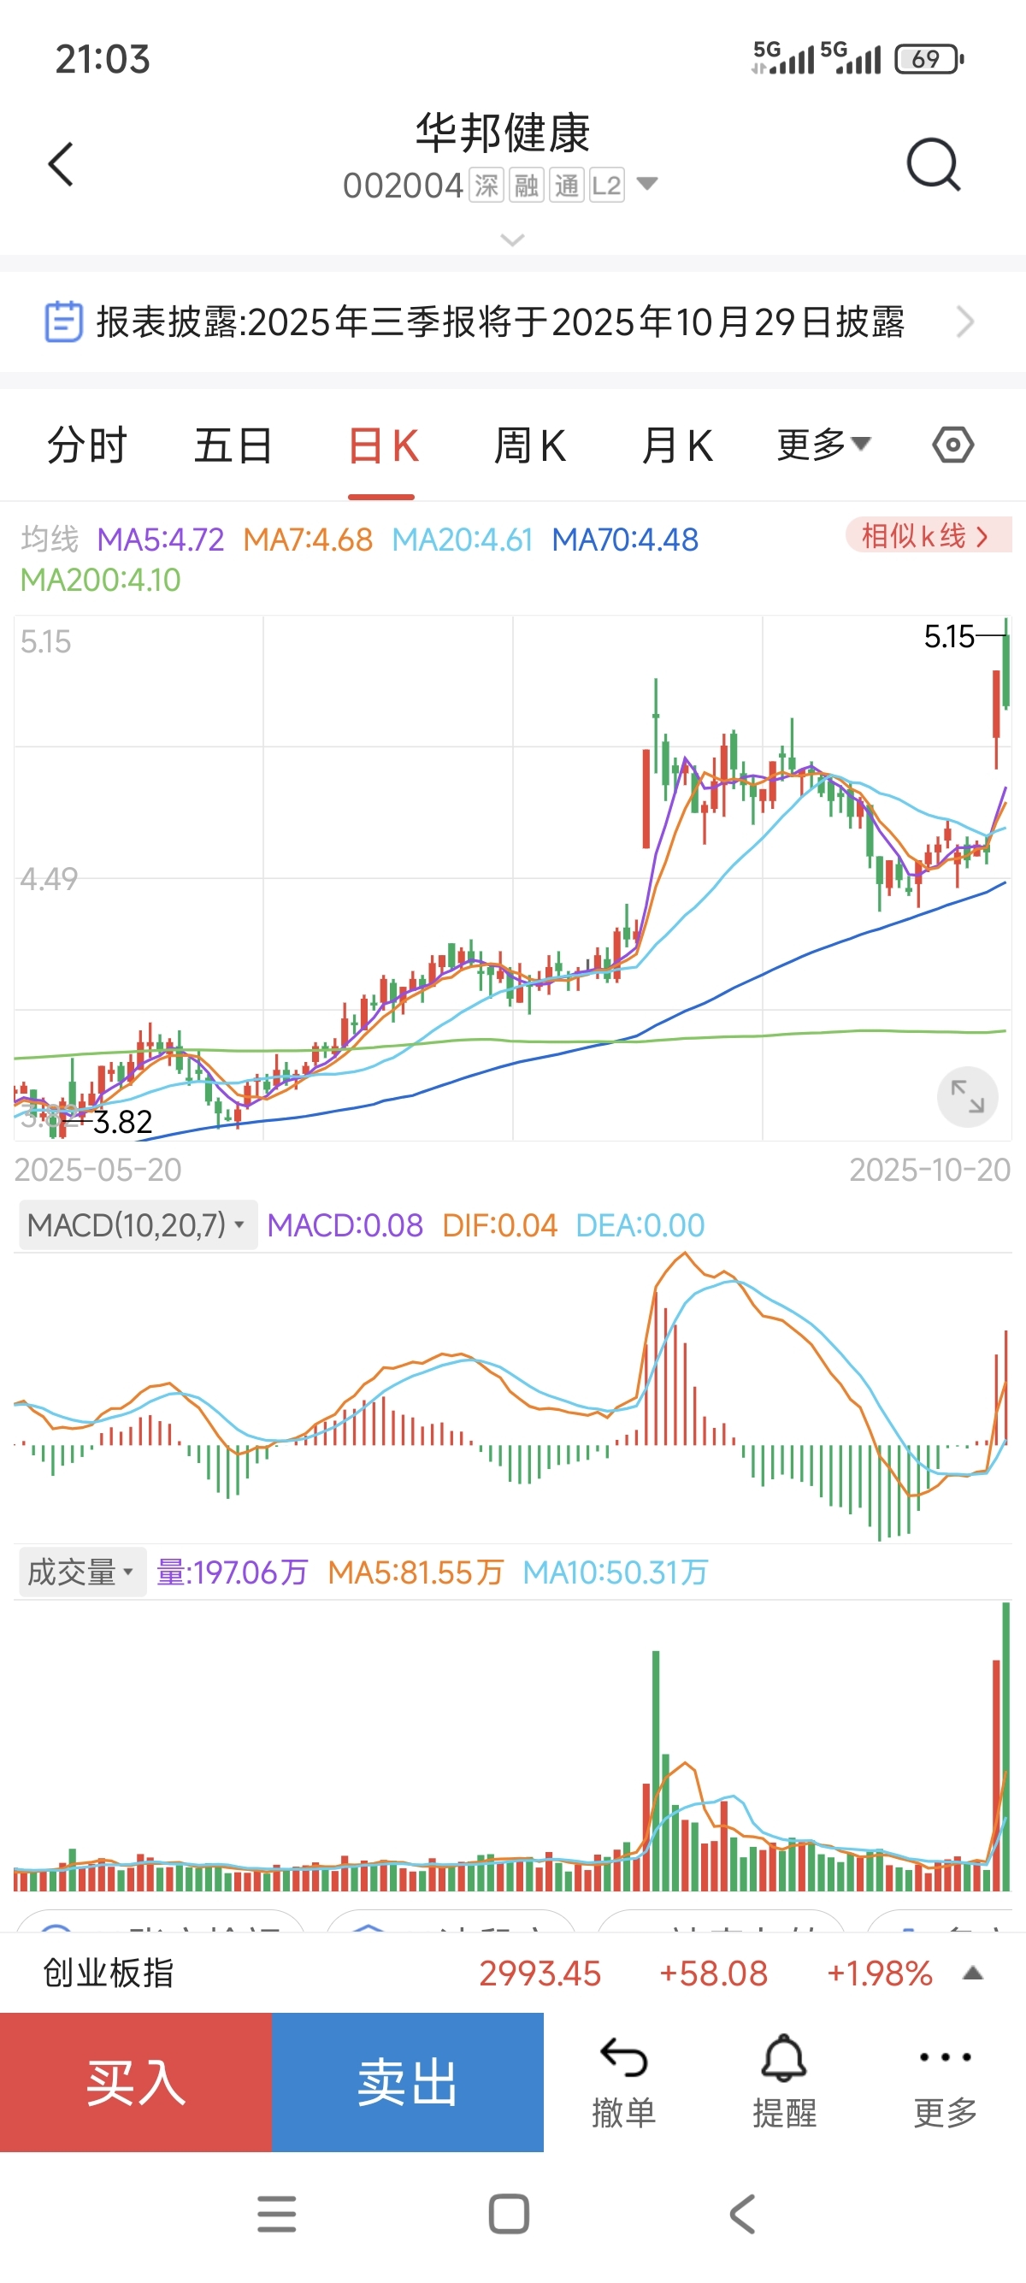Tap Android system back arrow
The image size is (1026, 2283).
point(742,2215)
